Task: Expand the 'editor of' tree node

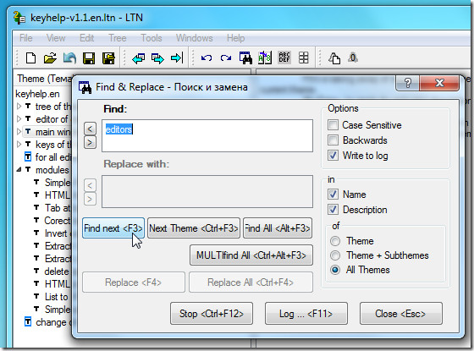Action: click(19, 119)
